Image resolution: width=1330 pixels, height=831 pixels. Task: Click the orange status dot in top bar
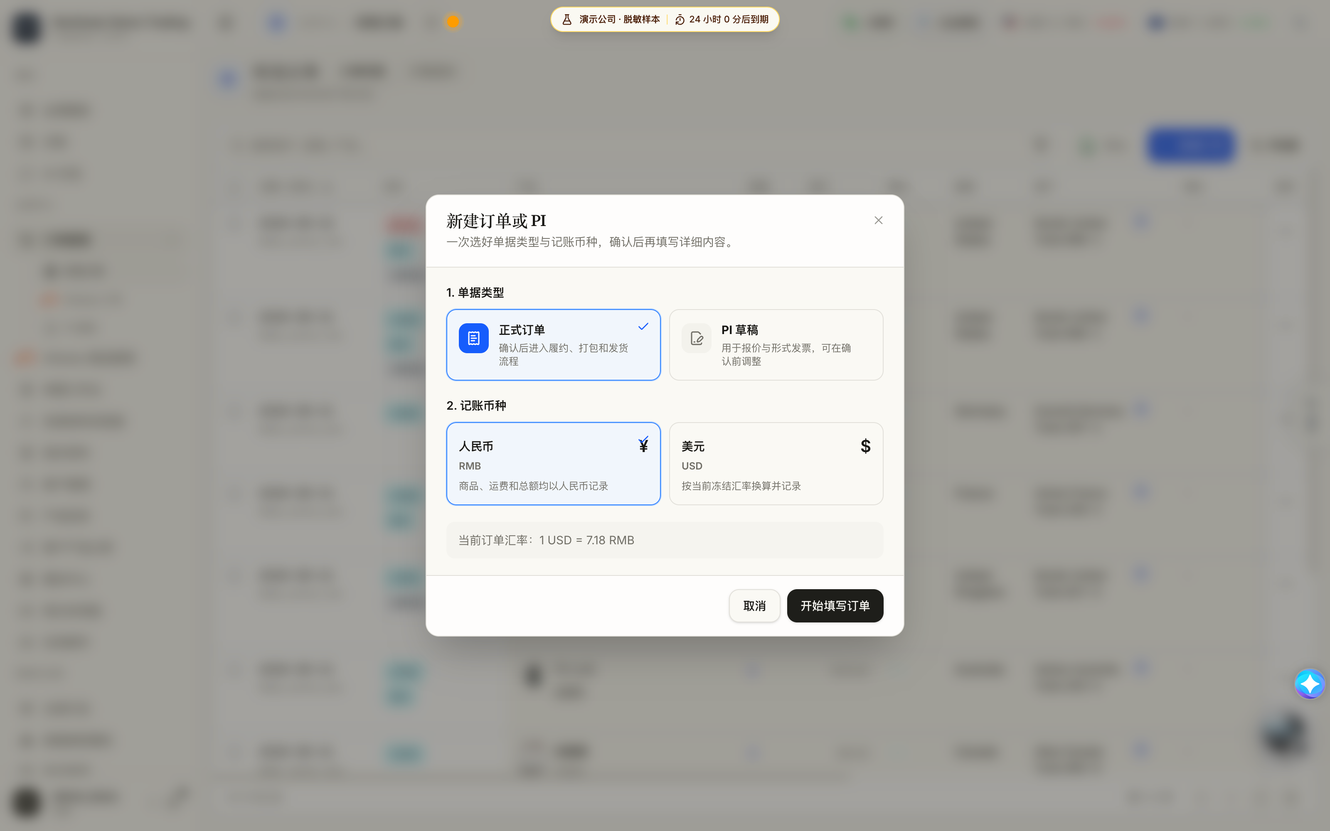point(453,22)
